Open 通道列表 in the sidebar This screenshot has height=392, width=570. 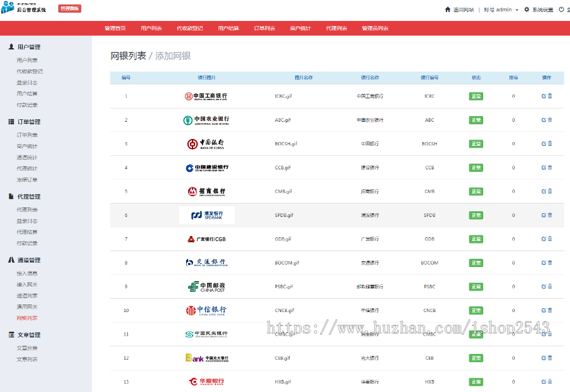coord(27,296)
